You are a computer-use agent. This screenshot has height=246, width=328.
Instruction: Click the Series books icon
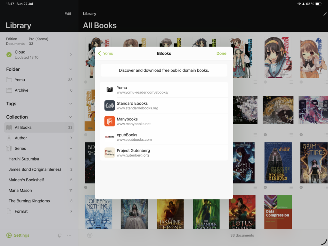click(9, 149)
